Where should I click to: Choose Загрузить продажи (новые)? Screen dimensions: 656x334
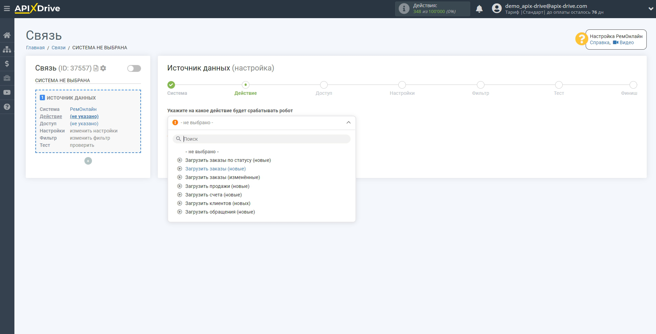217,186
